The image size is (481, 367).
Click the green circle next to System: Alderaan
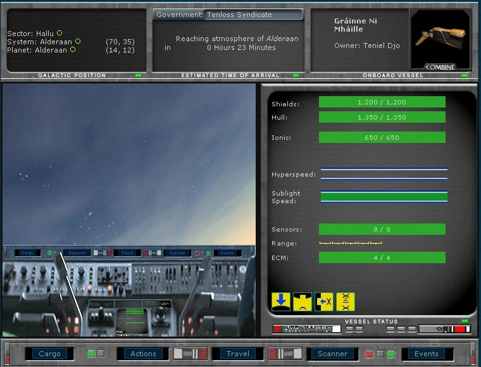[78, 41]
